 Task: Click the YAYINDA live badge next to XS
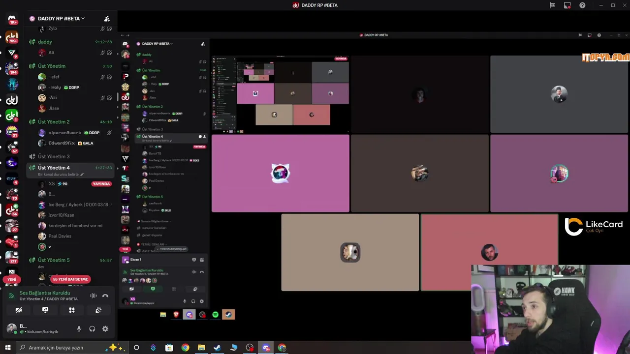point(101,184)
